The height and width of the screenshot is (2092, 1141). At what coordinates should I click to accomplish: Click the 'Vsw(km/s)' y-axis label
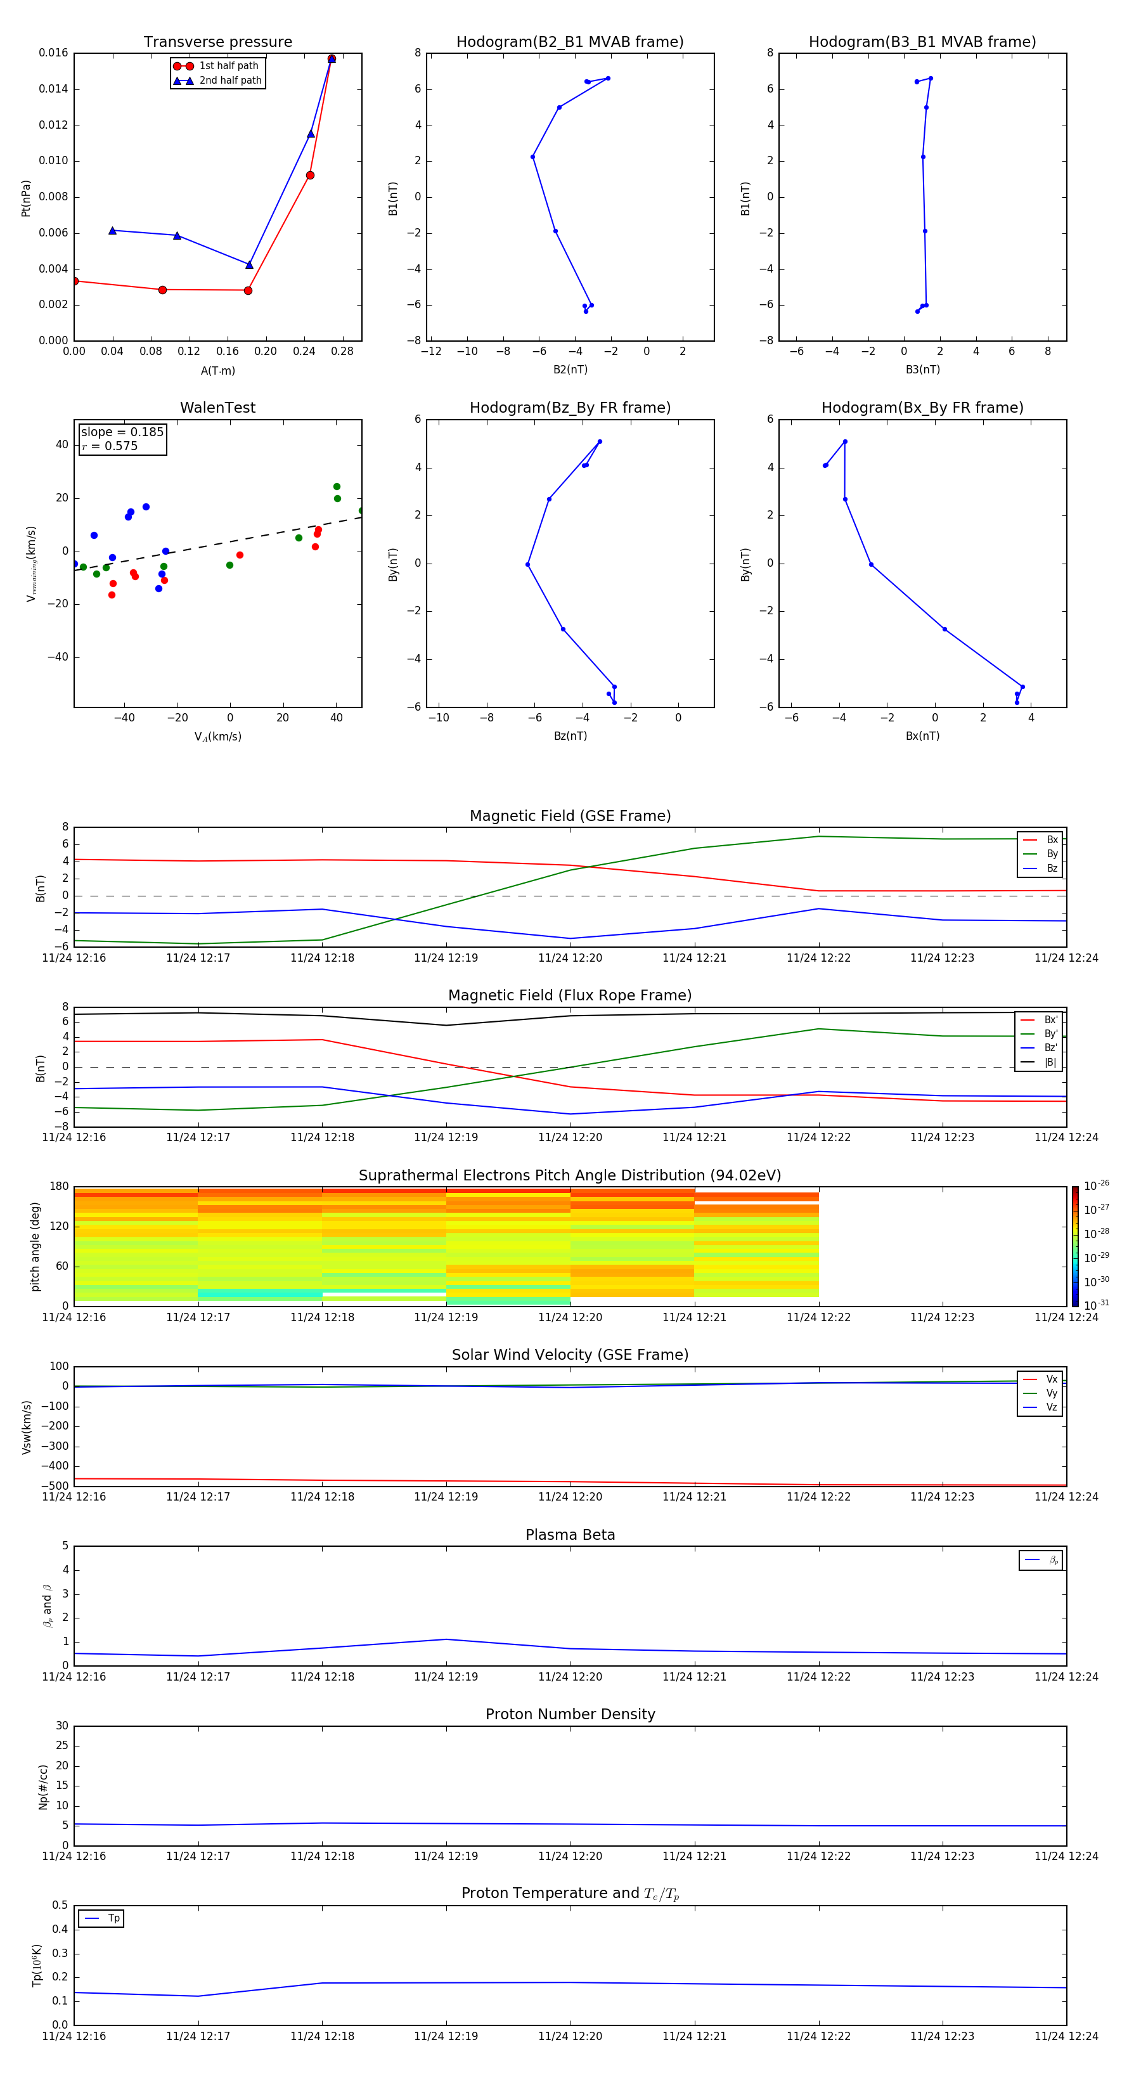[26, 1427]
